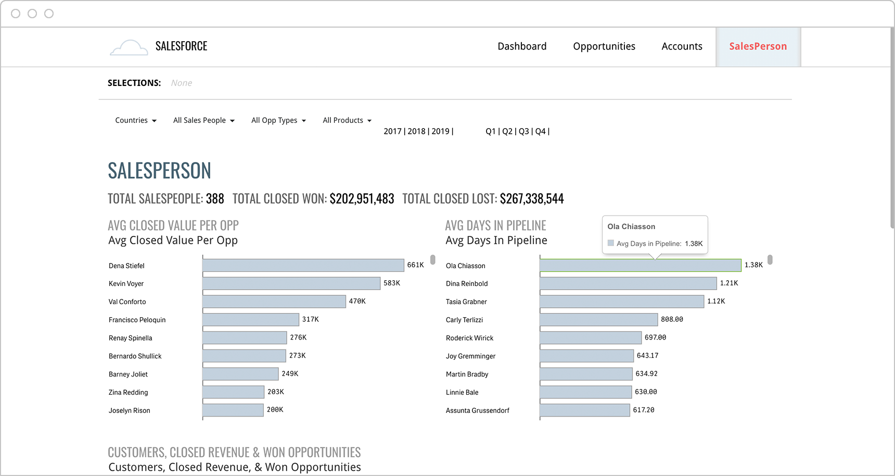
Task: Select Tasia Grabner's 1.12K bar
Action: click(622, 302)
